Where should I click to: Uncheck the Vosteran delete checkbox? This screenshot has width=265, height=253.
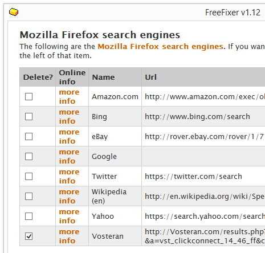pyautogui.click(x=28, y=236)
